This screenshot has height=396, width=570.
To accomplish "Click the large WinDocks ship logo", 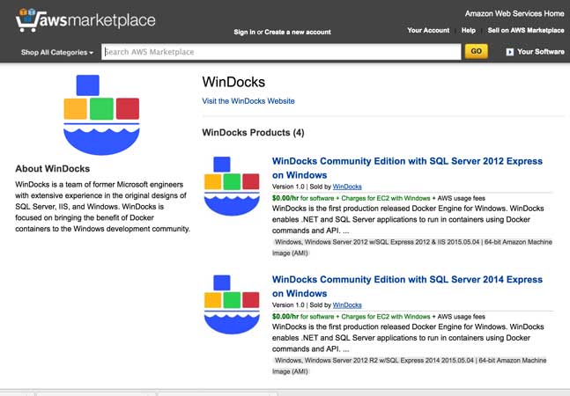I will (x=101, y=114).
